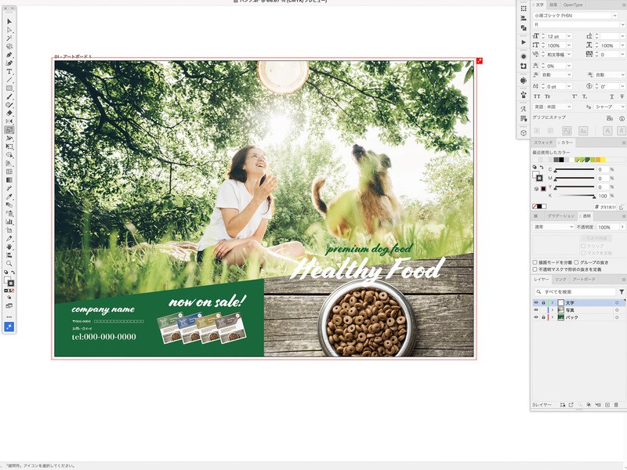Screen dimensions: 627x470
Task: Toggle visibility of the 写真 layer
Action: coord(536,310)
